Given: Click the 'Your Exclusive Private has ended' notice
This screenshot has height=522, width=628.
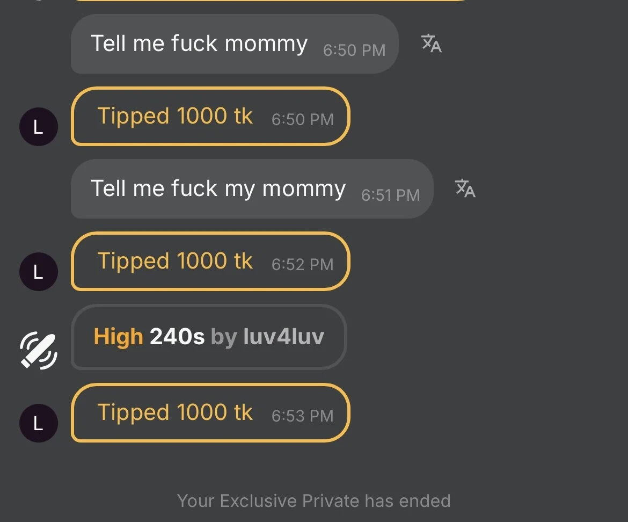Looking at the screenshot, I should 313,501.
